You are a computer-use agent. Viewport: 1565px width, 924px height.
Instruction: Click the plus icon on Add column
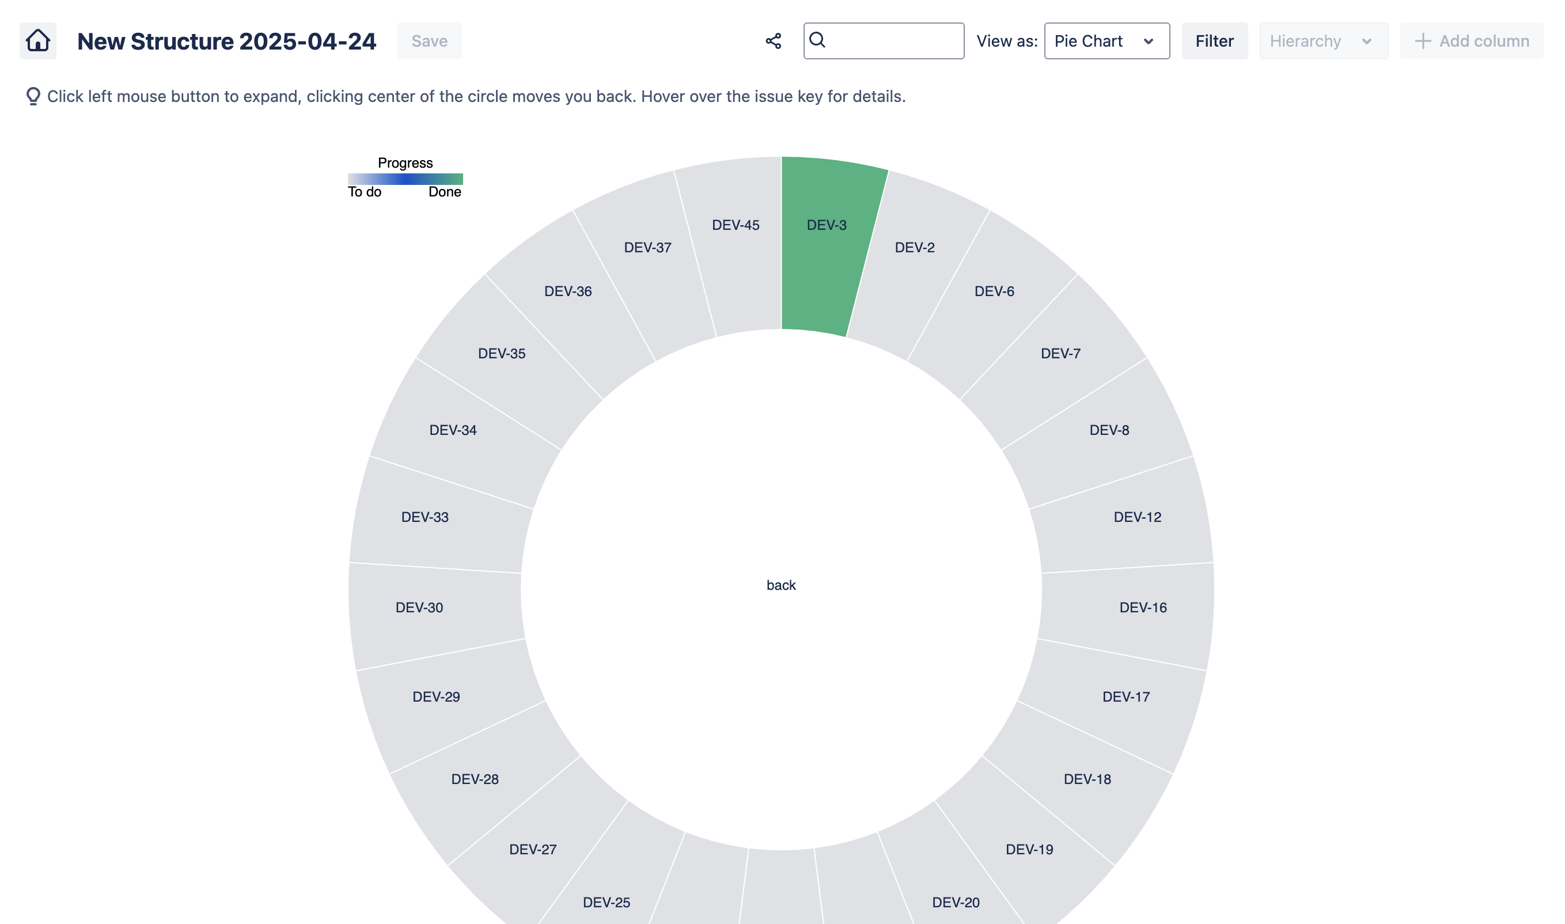click(1423, 41)
